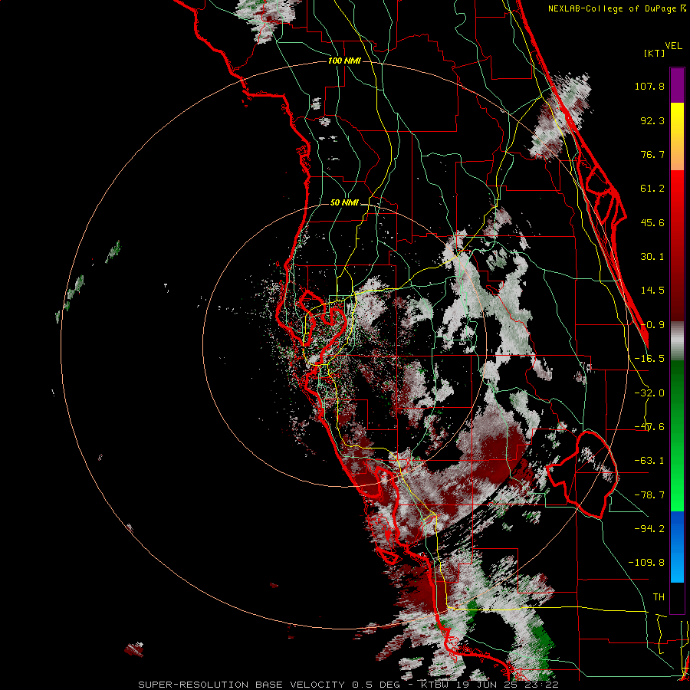Screen dimensions: 690x690
Task: Click the -94.2 velocity scale value
Action: tap(649, 529)
